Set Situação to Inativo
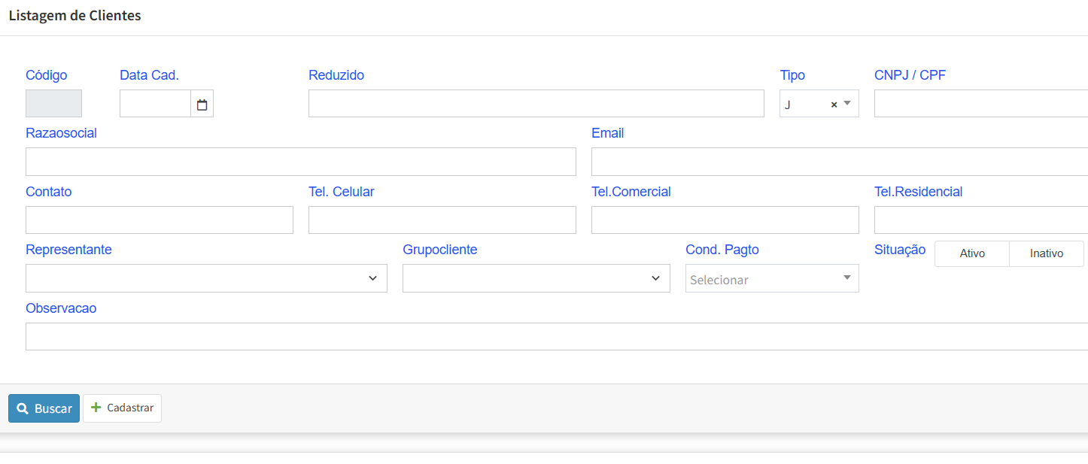 pyautogui.click(x=1046, y=253)
